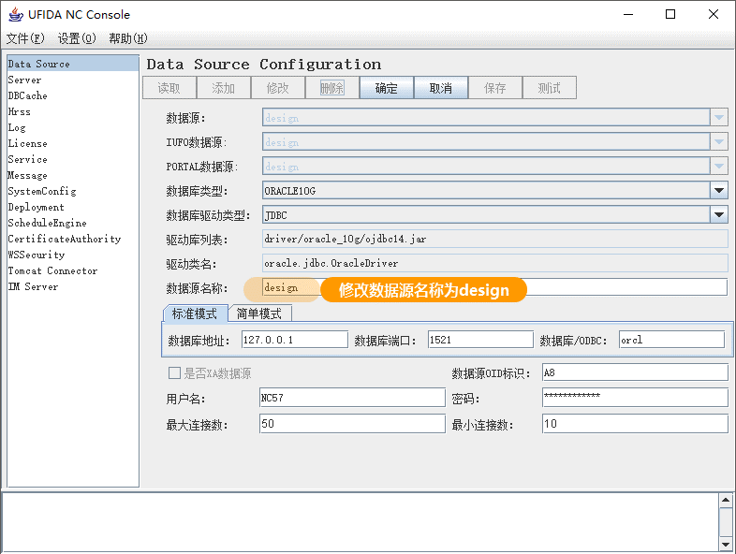
Task: Focus the 用户名 field containing NC57
Action: coord(351,398)
